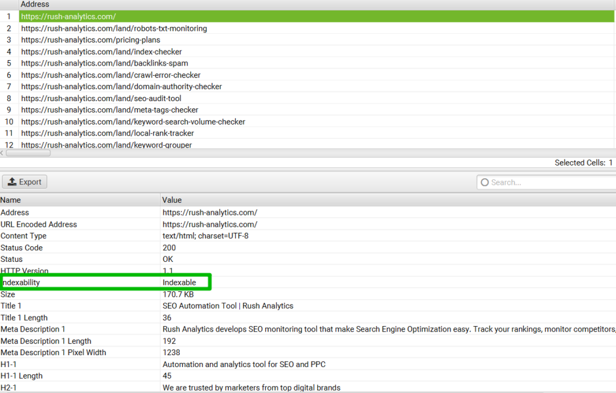Viewport: 616px width, 393px height.
Task: Click the Status Code value showing 200
Action: click(x=169, y=247)
